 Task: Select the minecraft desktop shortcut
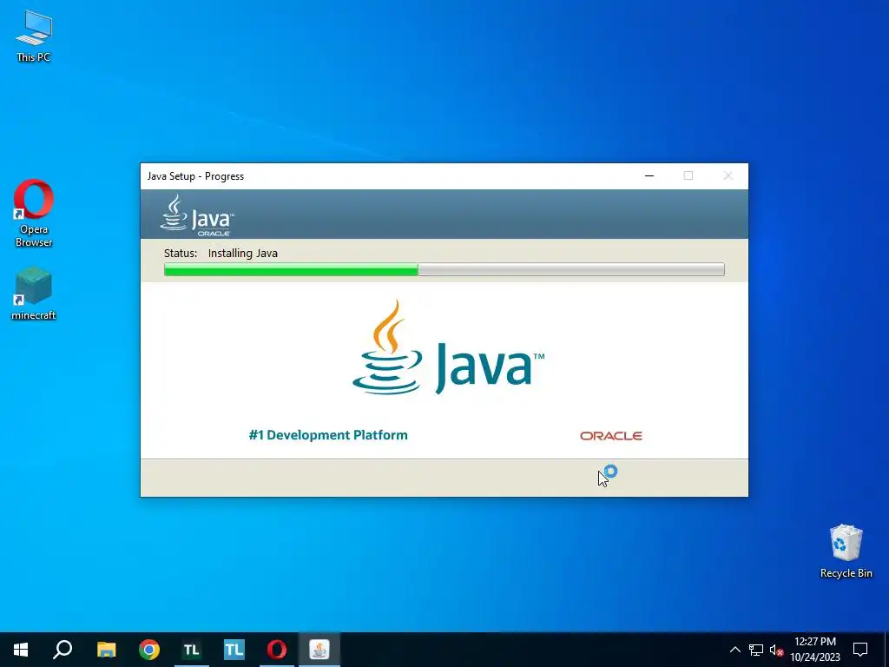point(34,294)
